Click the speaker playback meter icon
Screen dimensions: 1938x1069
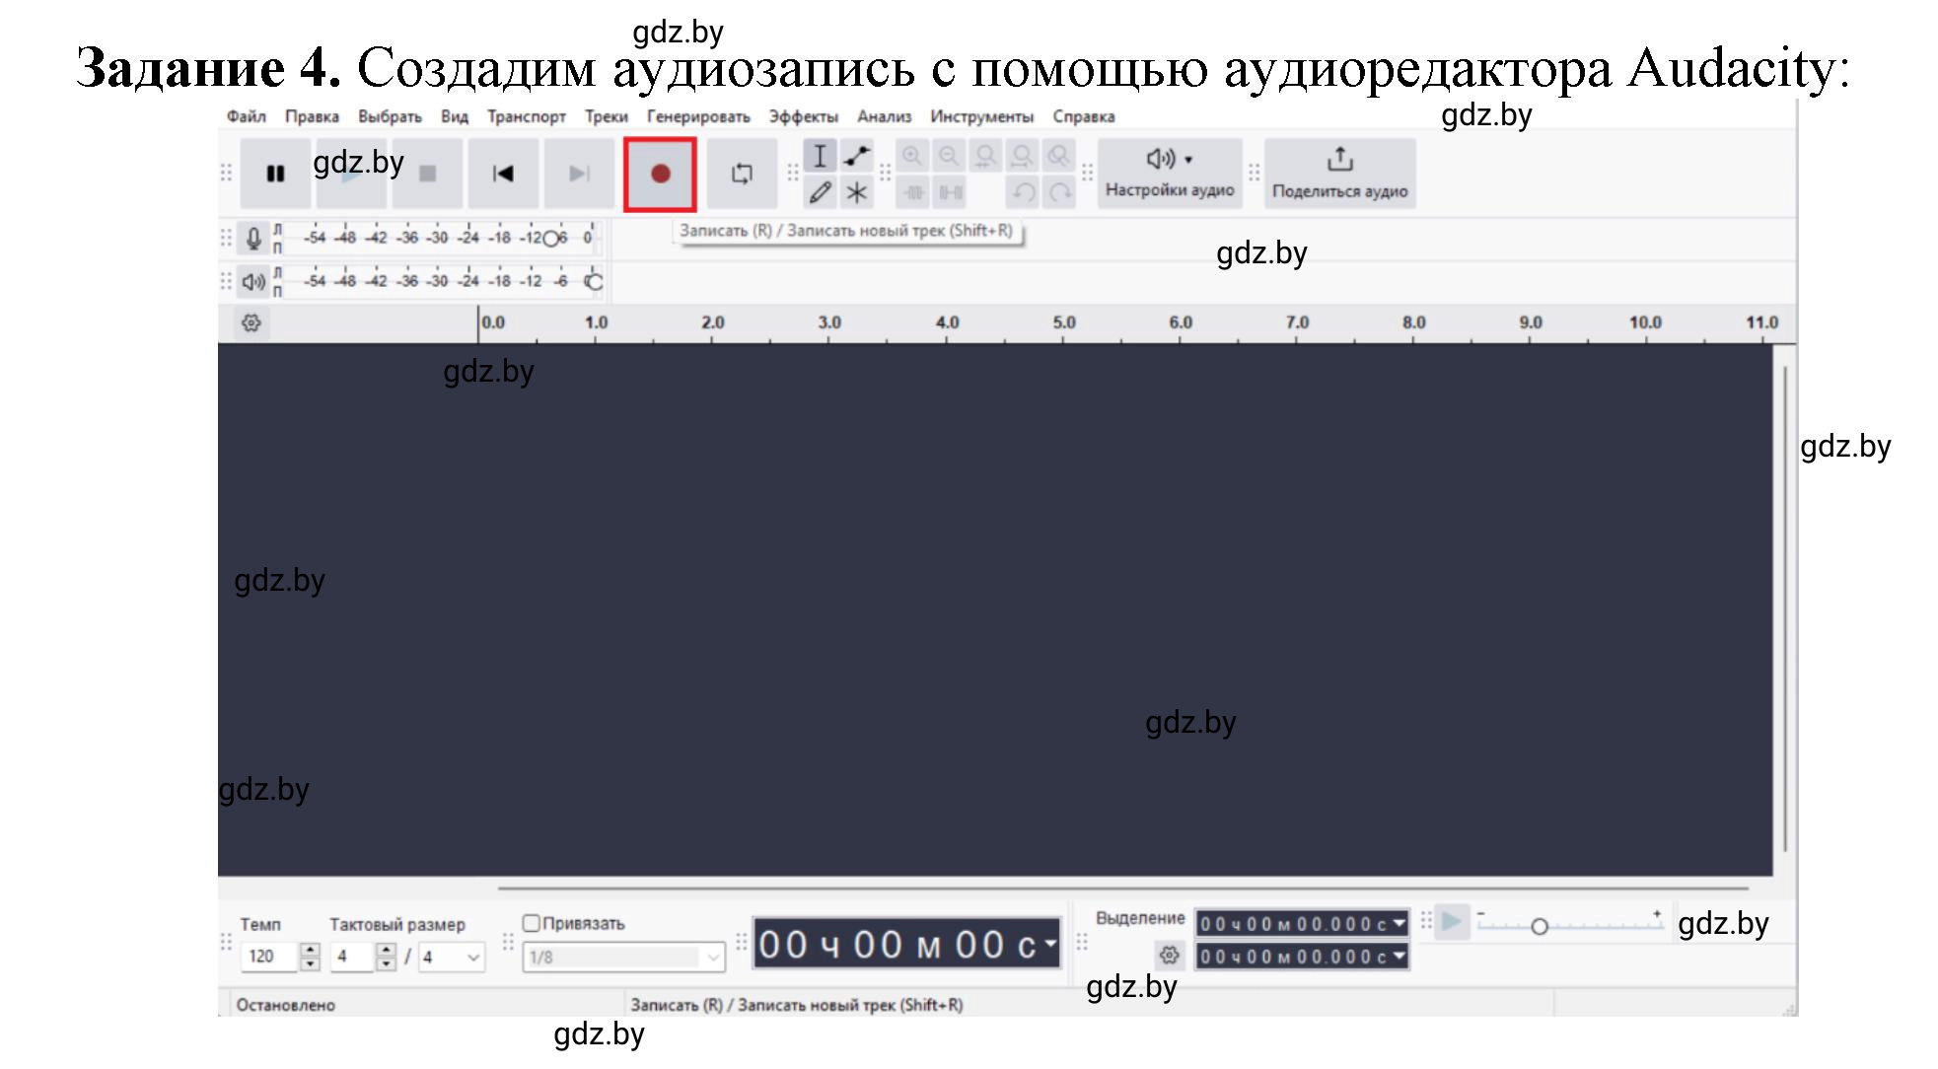253,282
